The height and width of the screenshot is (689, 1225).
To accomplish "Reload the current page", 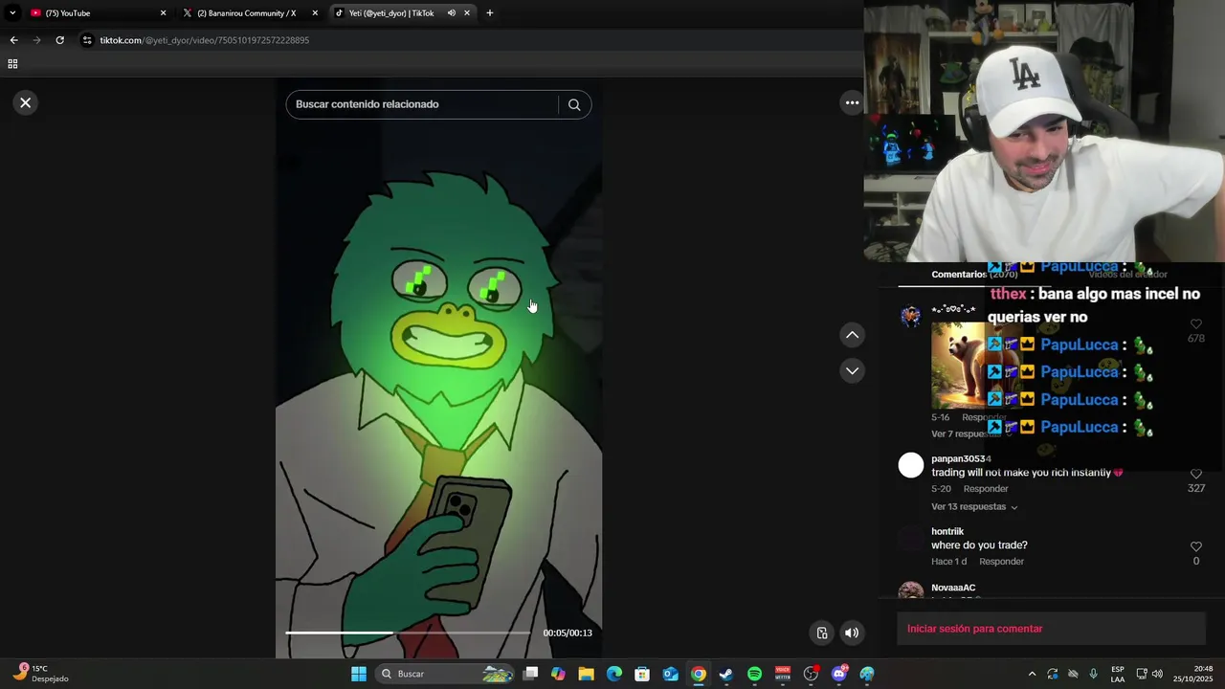I will pos(59,40).
